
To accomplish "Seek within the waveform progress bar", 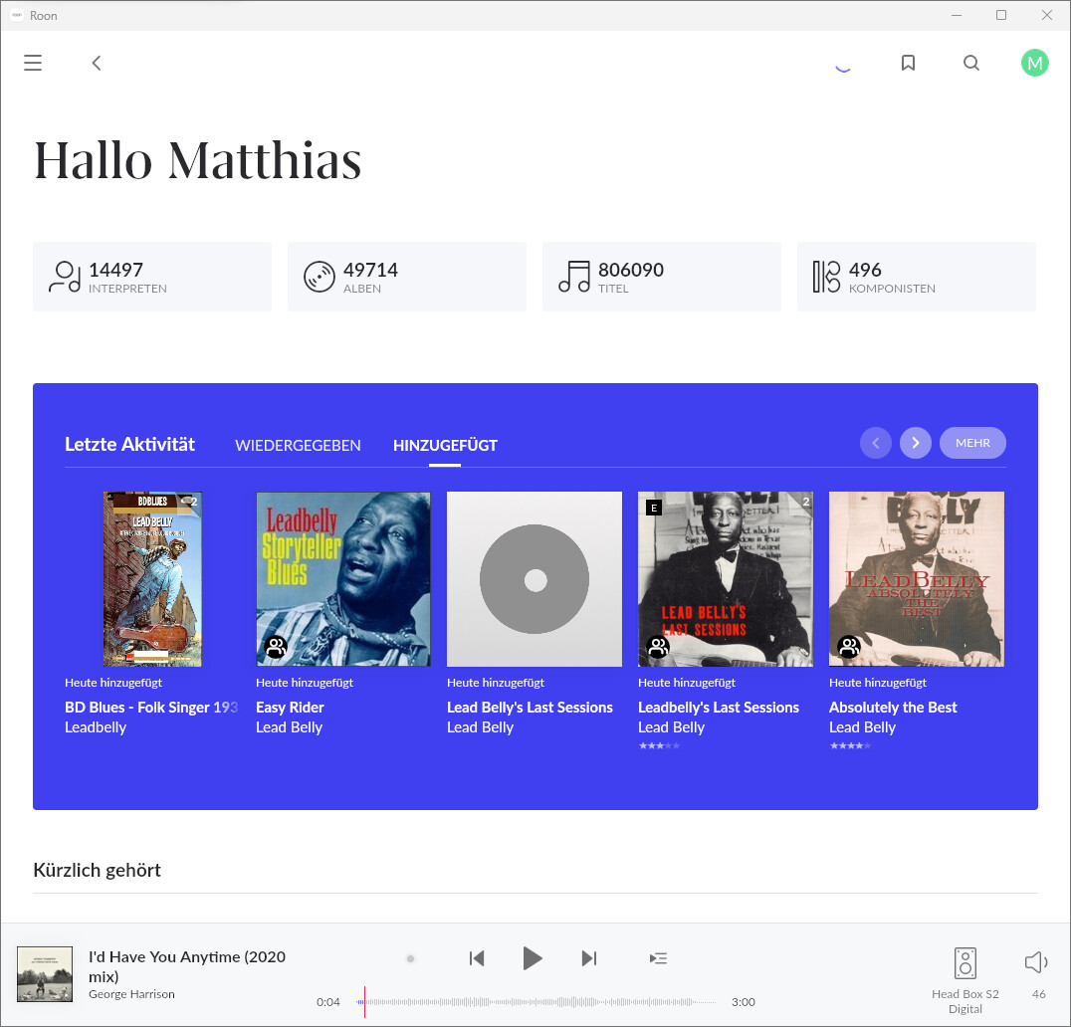I will point(536,1002).
